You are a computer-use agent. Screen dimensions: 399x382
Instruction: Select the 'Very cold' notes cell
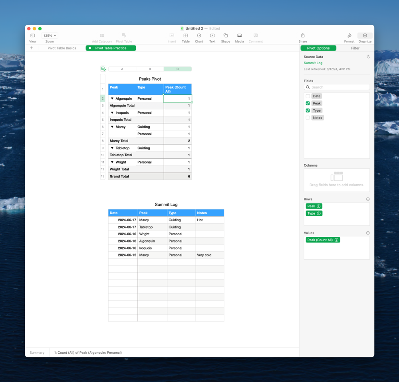[x=210, y=255]
